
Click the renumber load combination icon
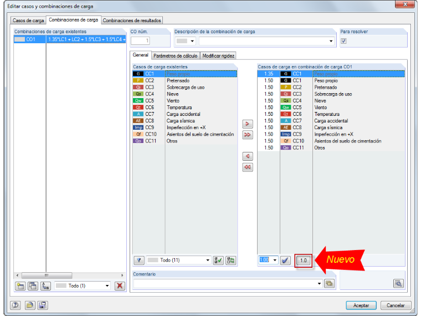[x=45, y=286]
